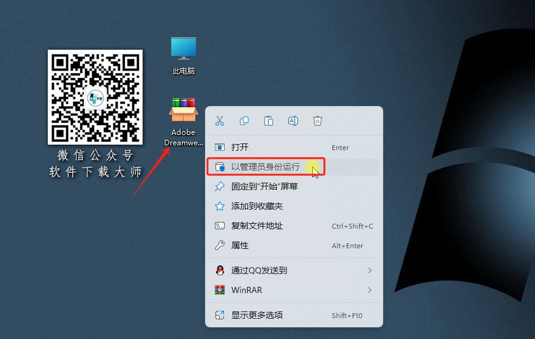Click the path icon beside 复制文件地址
Viewport: 535px width, 339px height.
[220, 226]
